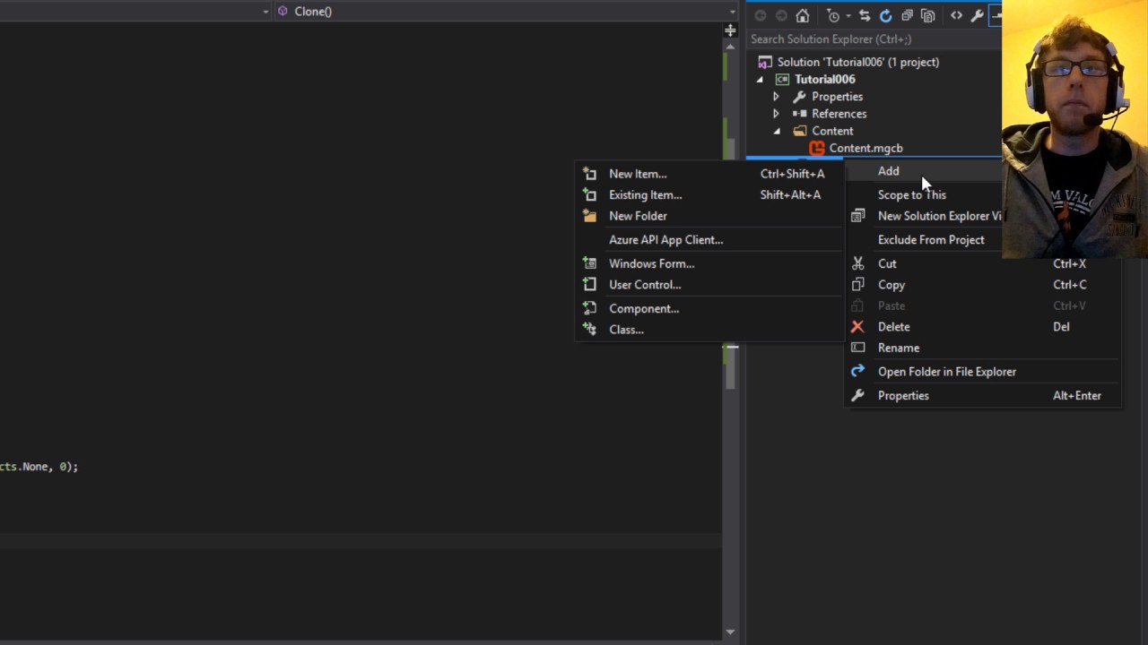
Task: Click the Back arrow in Solution Explorer toolbar
Action: pyautogui.click(x=761, y=15)
